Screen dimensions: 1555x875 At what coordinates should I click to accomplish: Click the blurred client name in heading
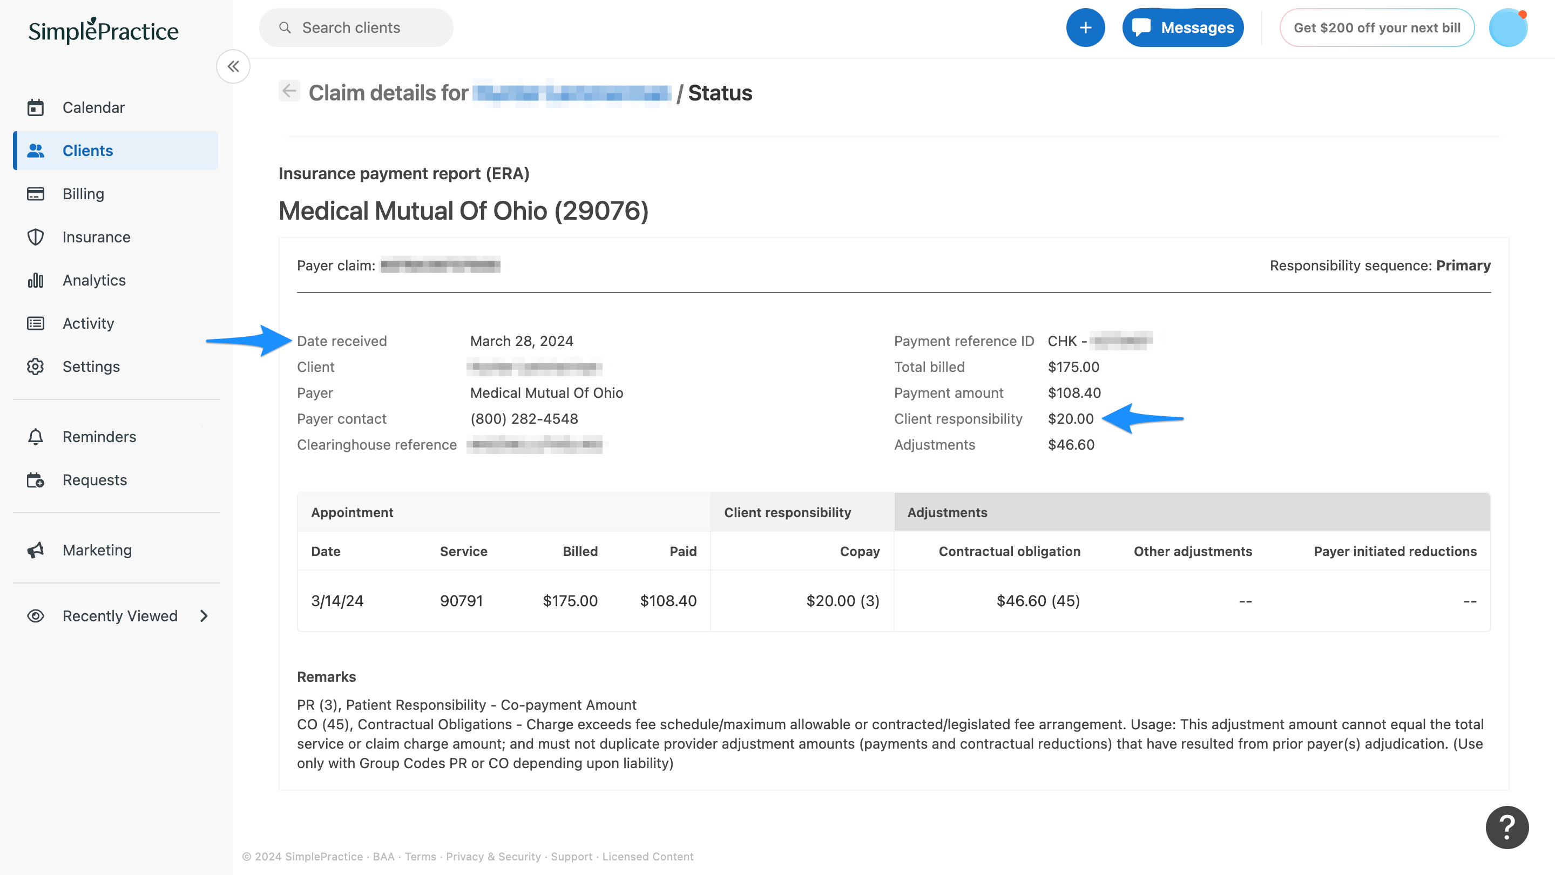point(572,93)
